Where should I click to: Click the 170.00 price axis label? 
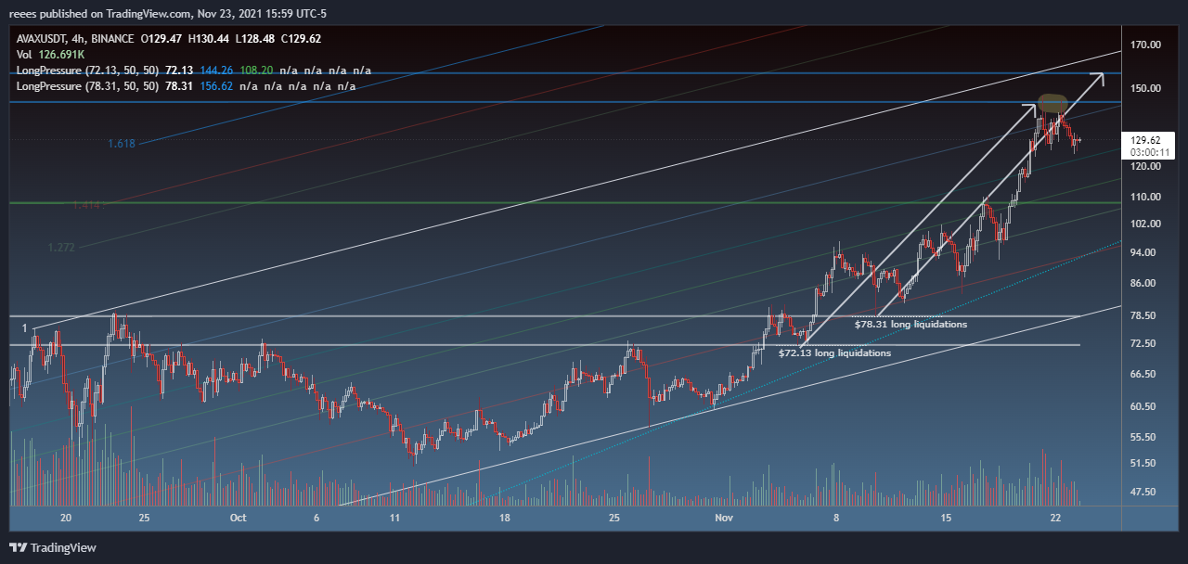(1146, 45)
